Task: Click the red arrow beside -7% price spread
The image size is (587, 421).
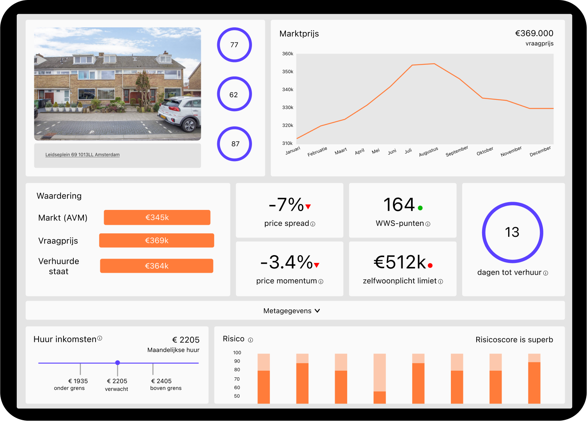Action: point(308,207)
